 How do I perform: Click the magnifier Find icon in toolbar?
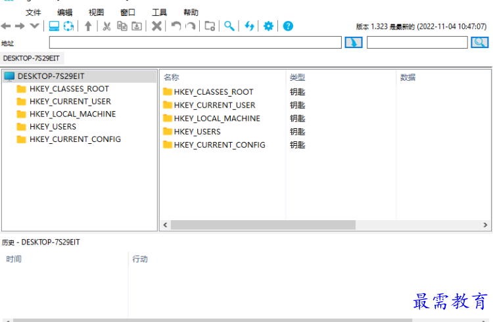click(x=229, y=26)
